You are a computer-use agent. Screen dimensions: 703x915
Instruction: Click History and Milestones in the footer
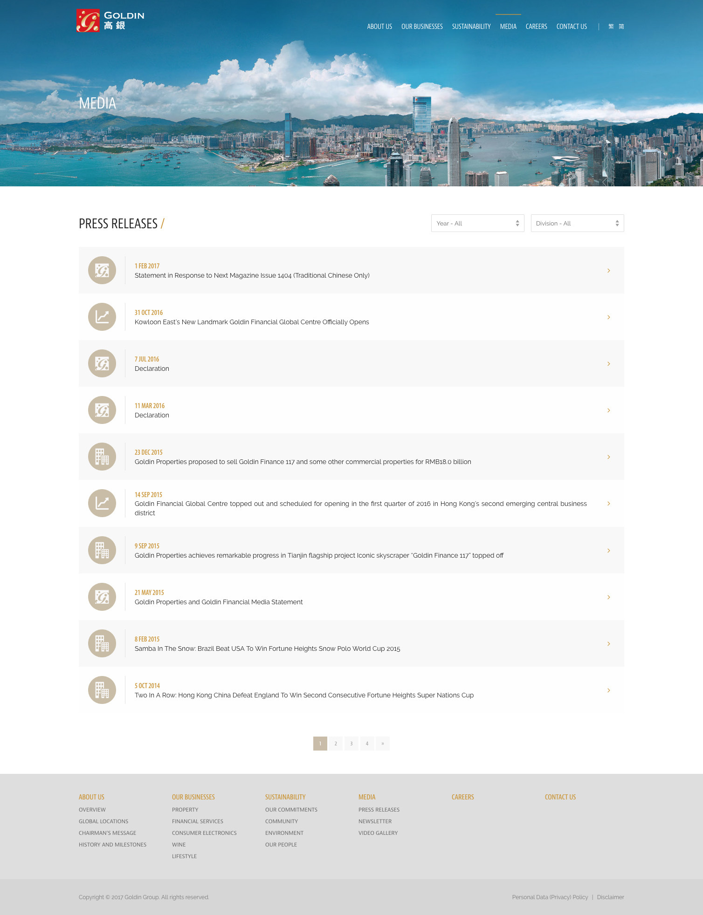(113, 845)
